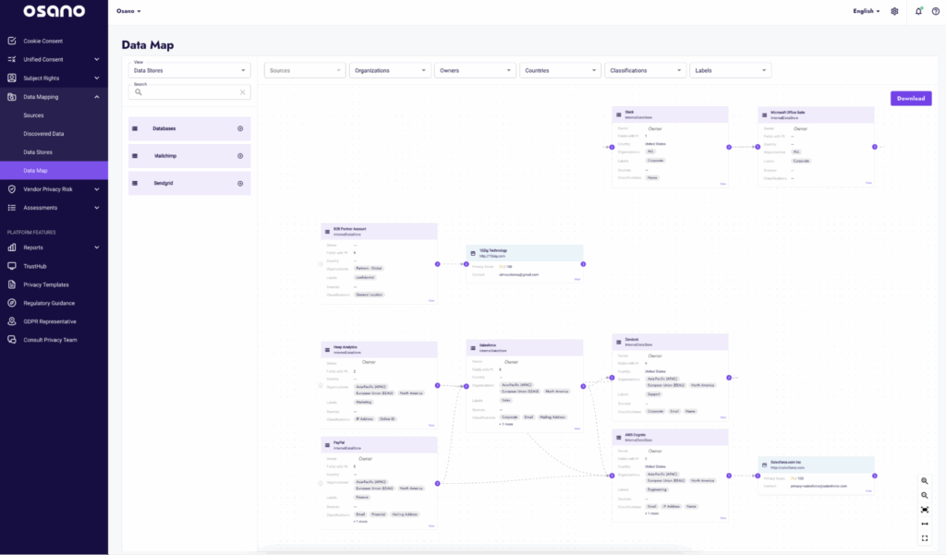This screenshot has width=946, height=555.
Task: Expand the Assessments section
Action: (96, 208)
